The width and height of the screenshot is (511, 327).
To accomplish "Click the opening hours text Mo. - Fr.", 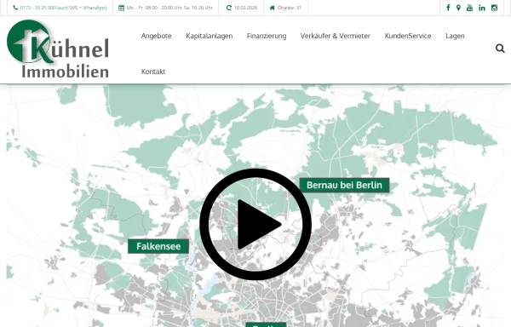I will [169, 8].
